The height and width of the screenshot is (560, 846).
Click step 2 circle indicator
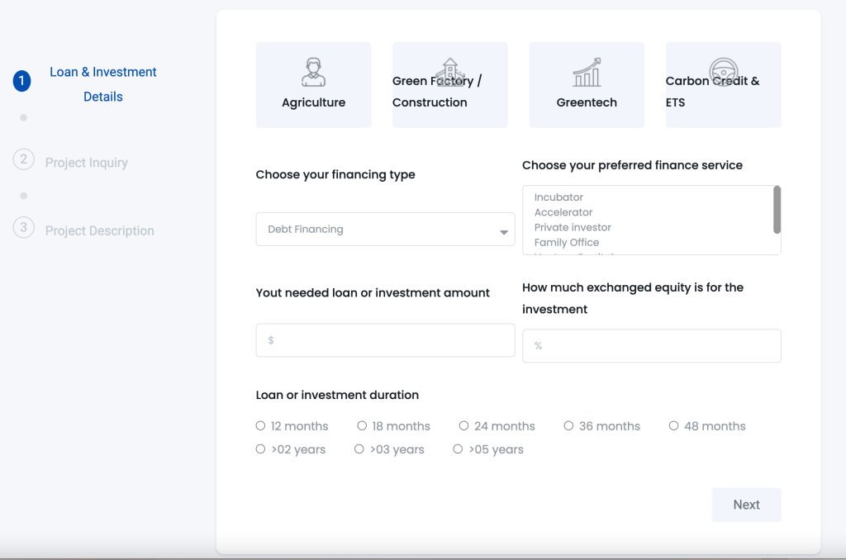(x=23, y=159)
